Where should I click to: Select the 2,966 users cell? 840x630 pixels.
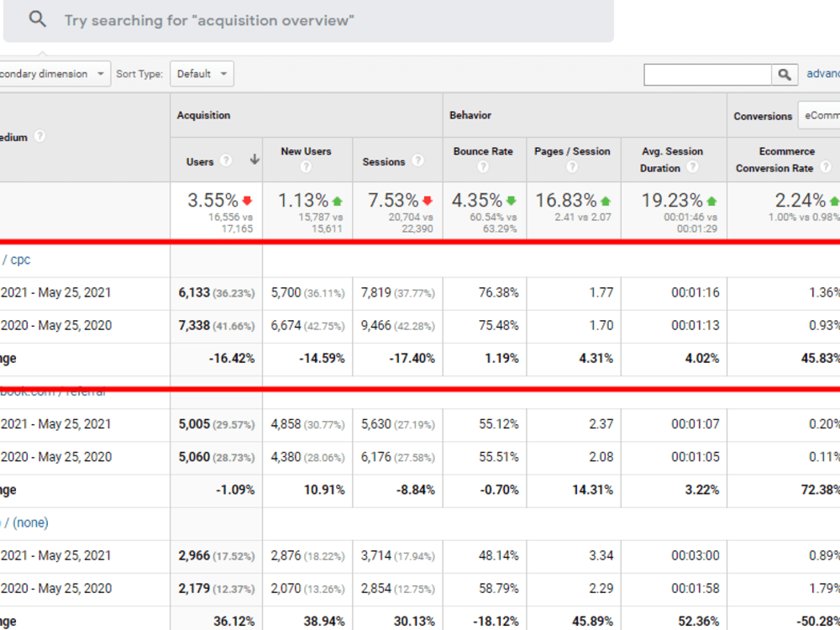[217, 556]
